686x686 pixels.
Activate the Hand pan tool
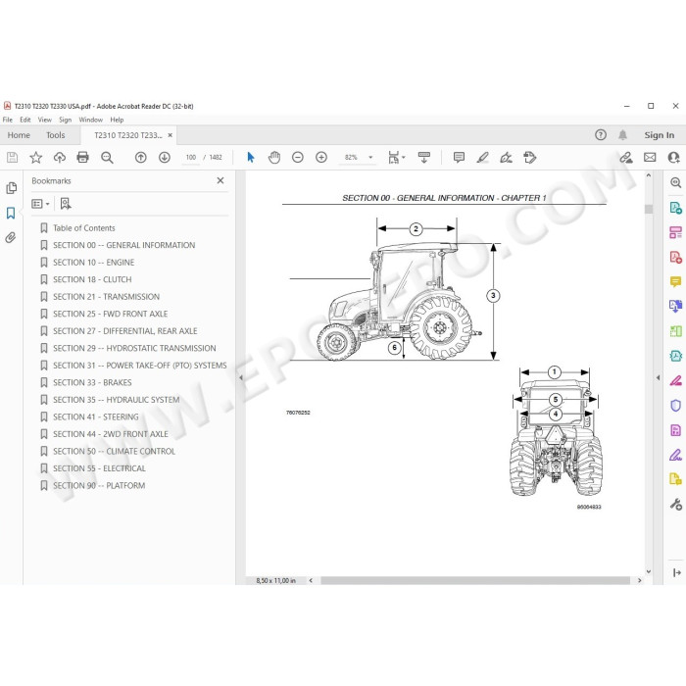coord(274,158)
